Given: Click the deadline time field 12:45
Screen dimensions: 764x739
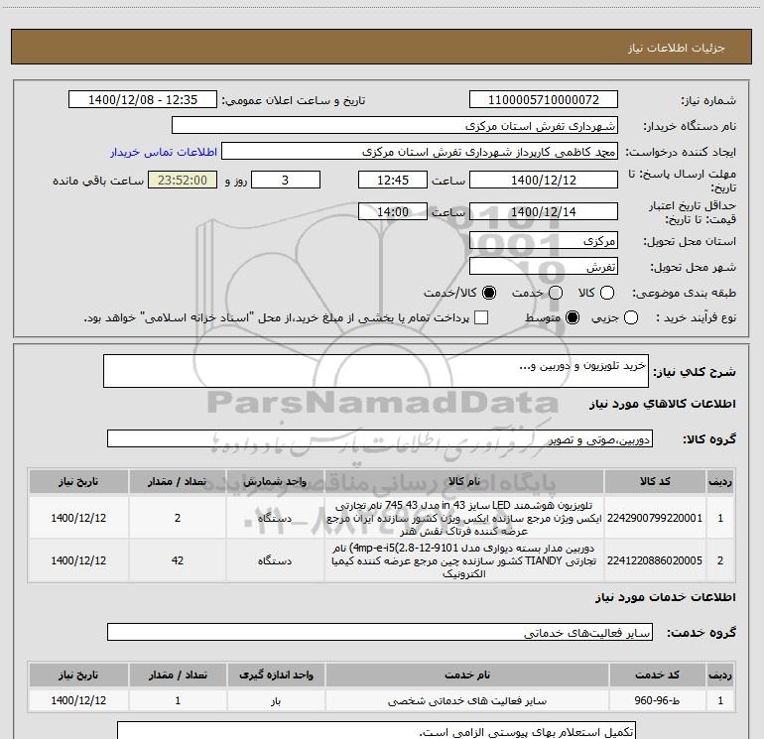Looking at the screenshot, I should click(x=393, y=180).
